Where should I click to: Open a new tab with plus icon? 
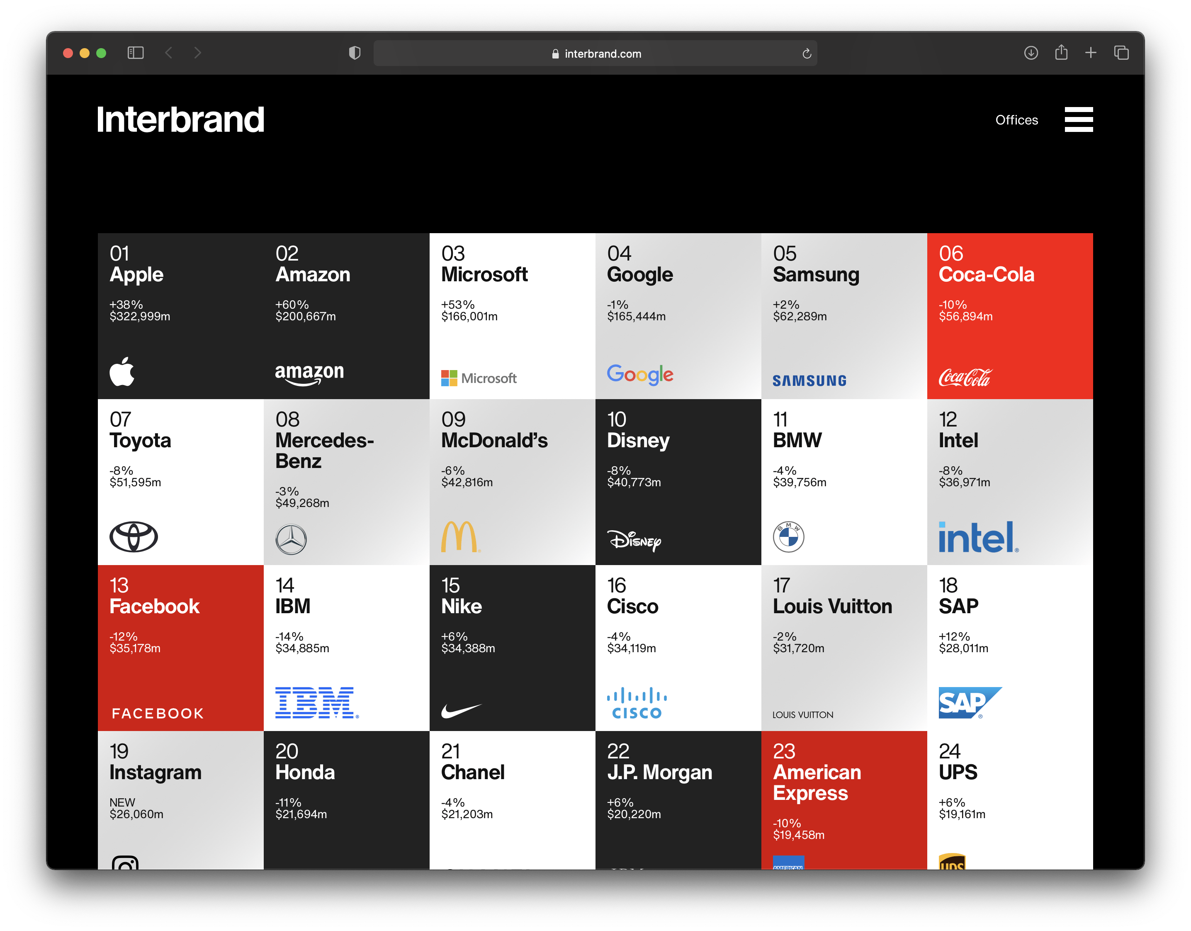click(1090, 53)
